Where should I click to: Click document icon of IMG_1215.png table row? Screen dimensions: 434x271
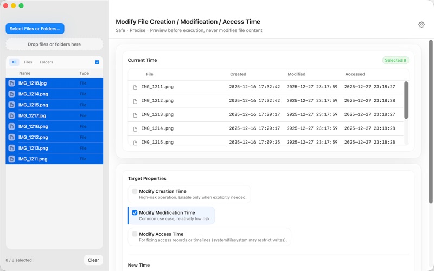[x=135, y=143]
